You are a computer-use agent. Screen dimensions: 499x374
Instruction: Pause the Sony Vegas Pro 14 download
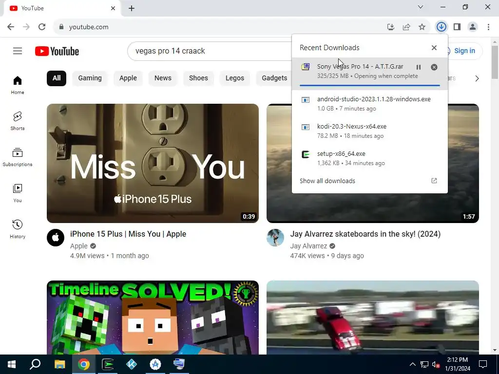419,67
